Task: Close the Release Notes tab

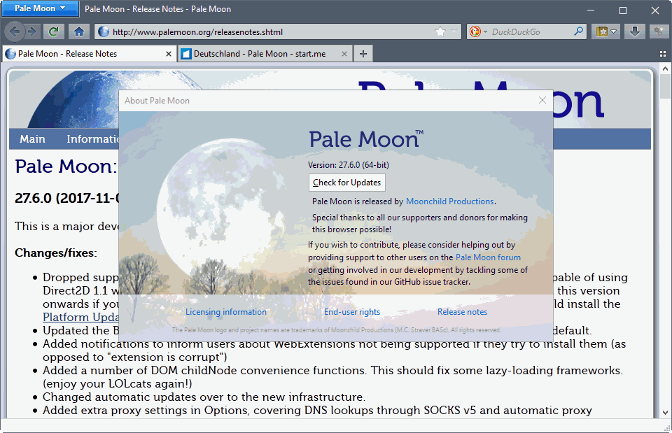Action: tap(169, 54)
